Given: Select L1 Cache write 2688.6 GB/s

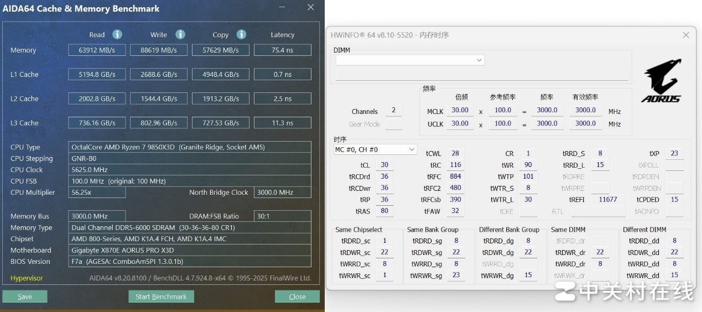Looking at the screenshot, I should click(159, 74).
